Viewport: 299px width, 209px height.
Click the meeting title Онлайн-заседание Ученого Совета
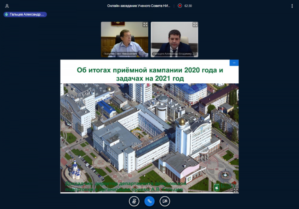click(x=139, y=6)
